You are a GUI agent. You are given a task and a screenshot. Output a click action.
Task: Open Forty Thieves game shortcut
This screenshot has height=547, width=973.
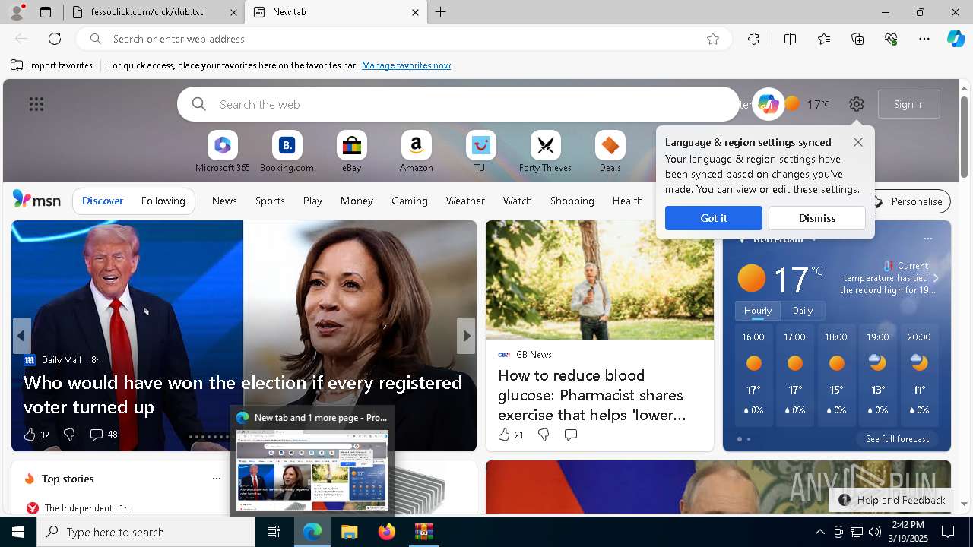[545, 152]
